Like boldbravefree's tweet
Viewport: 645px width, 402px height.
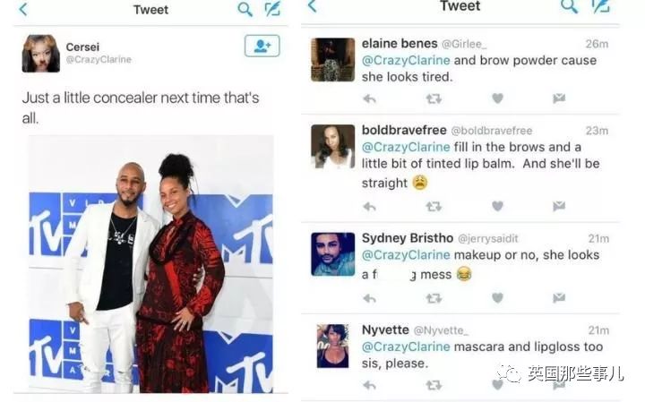click(498, 206)
